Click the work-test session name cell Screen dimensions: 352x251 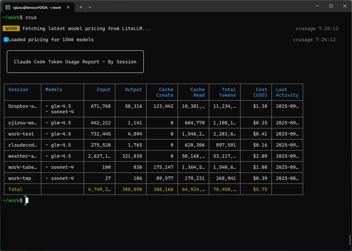click(x=21, y=134)
